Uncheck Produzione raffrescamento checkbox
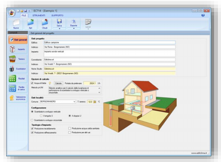This screenshot has width=221, height=162. tap(32, 132)
